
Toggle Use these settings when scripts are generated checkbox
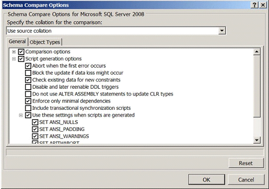tap(28, 115)
